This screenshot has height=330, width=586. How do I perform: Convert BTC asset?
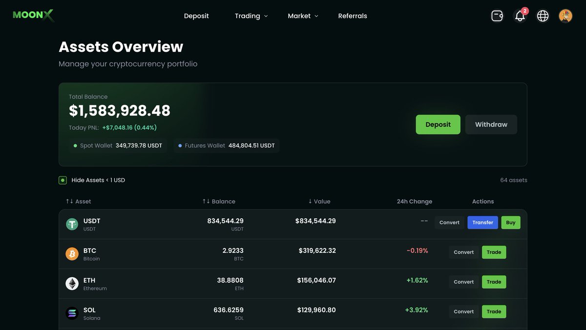pos(464,252)
